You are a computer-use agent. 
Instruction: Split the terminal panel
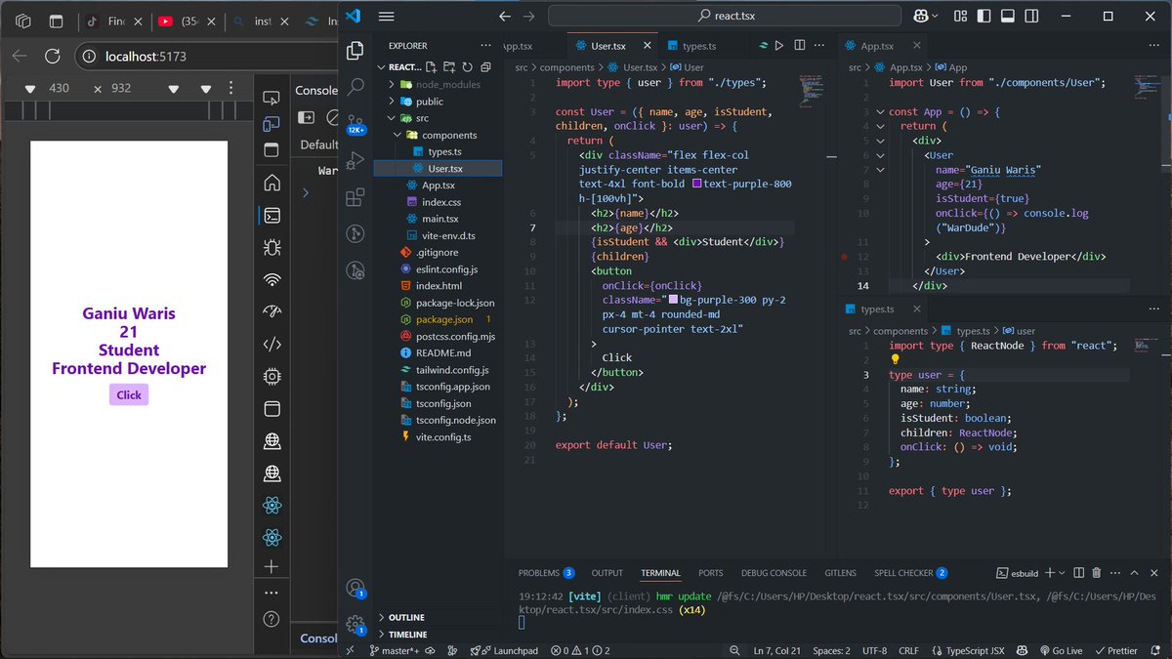1078,573
